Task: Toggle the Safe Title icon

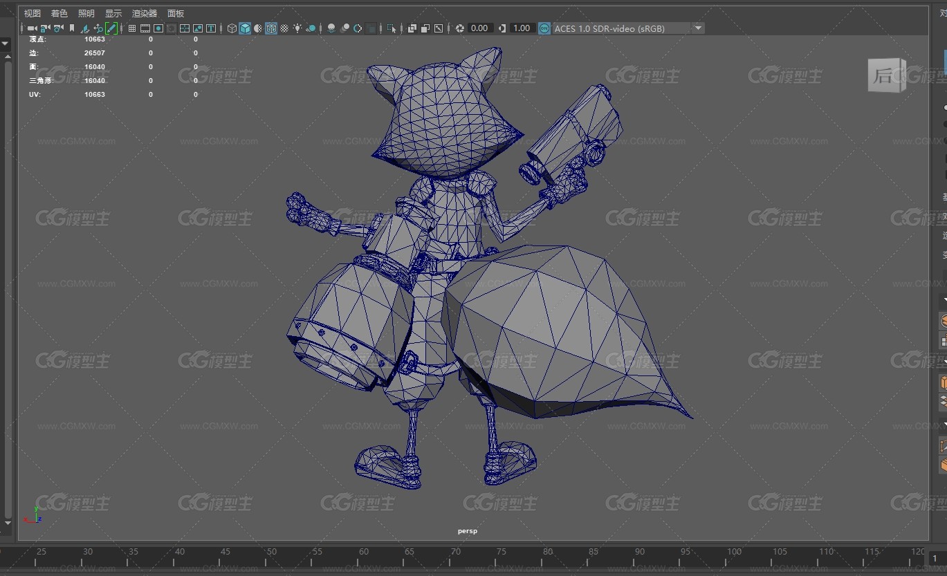Action: (211, 28)
